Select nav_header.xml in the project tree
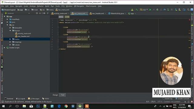This screenshot has width=194, height=109. click(x=24, y=36)
